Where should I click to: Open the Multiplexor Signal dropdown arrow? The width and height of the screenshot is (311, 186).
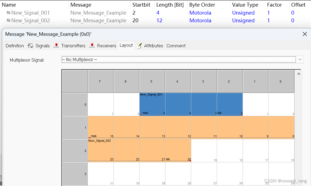coord(300,59)
